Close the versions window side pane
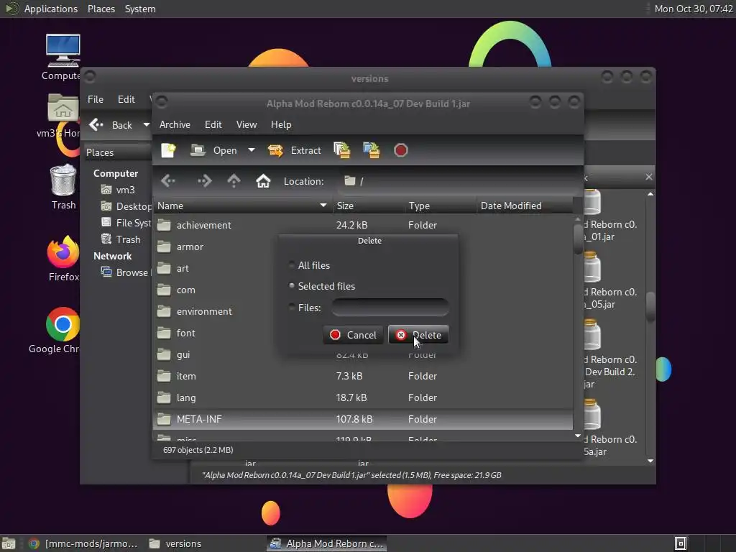Screen dimensions: 736x552 point(649,177)
